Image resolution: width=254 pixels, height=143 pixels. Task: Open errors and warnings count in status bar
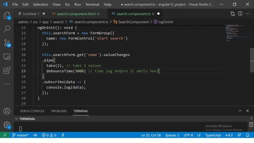pos(49,135)
